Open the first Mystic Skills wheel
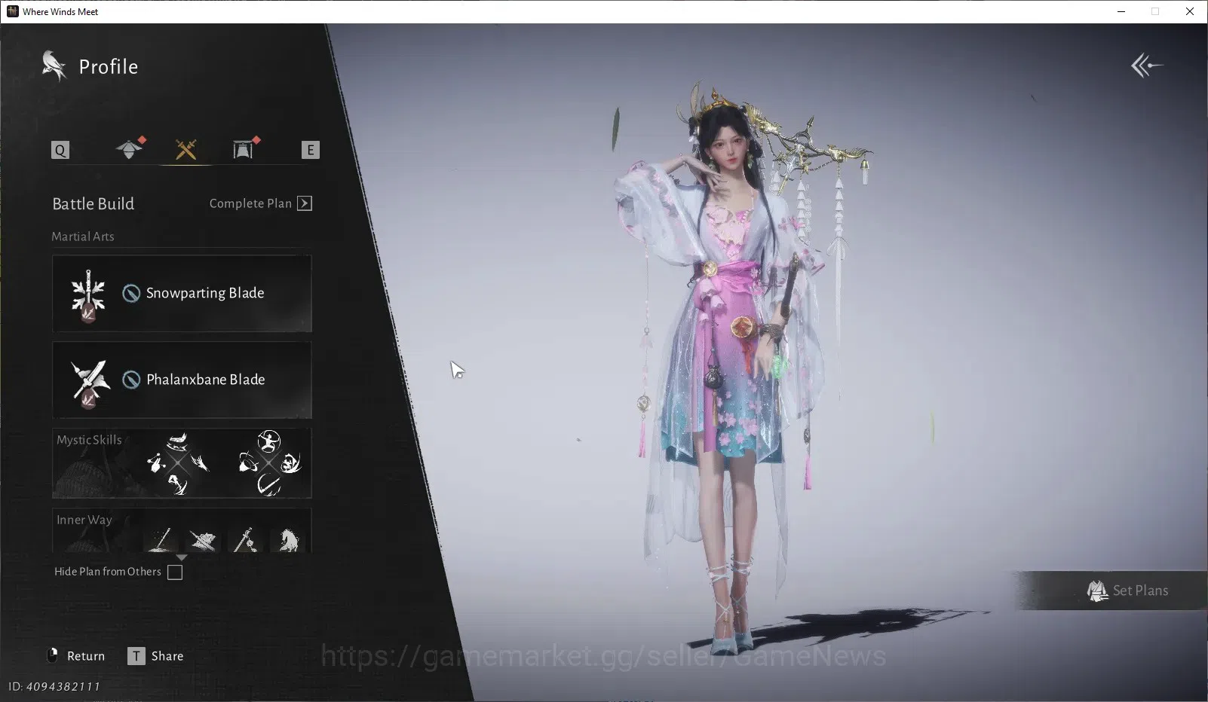The width and height of the screenshot is (1208, 702). point(178,463)
